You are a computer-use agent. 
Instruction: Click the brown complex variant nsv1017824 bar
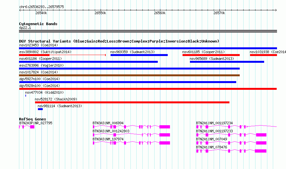129,75
